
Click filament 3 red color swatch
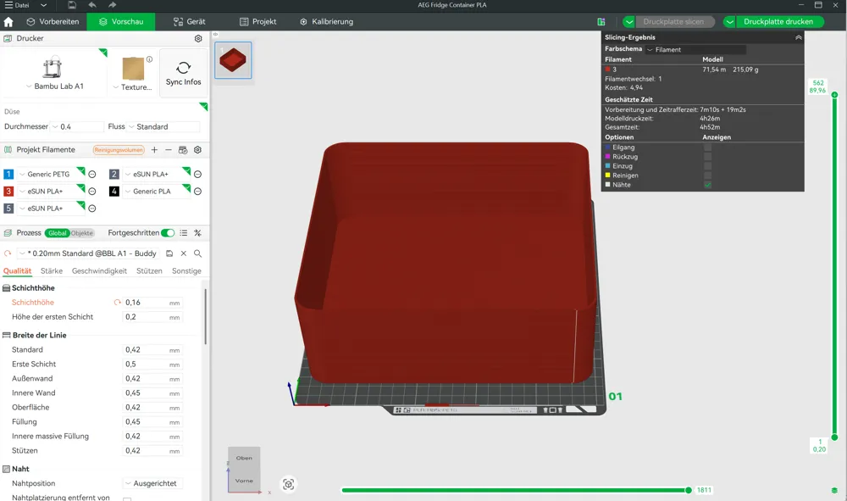click(7, 191)
